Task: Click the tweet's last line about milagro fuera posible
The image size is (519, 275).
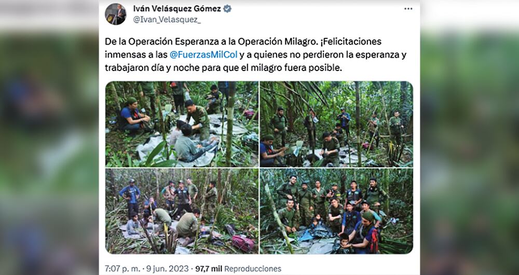Action: click(x=223, y=68)
